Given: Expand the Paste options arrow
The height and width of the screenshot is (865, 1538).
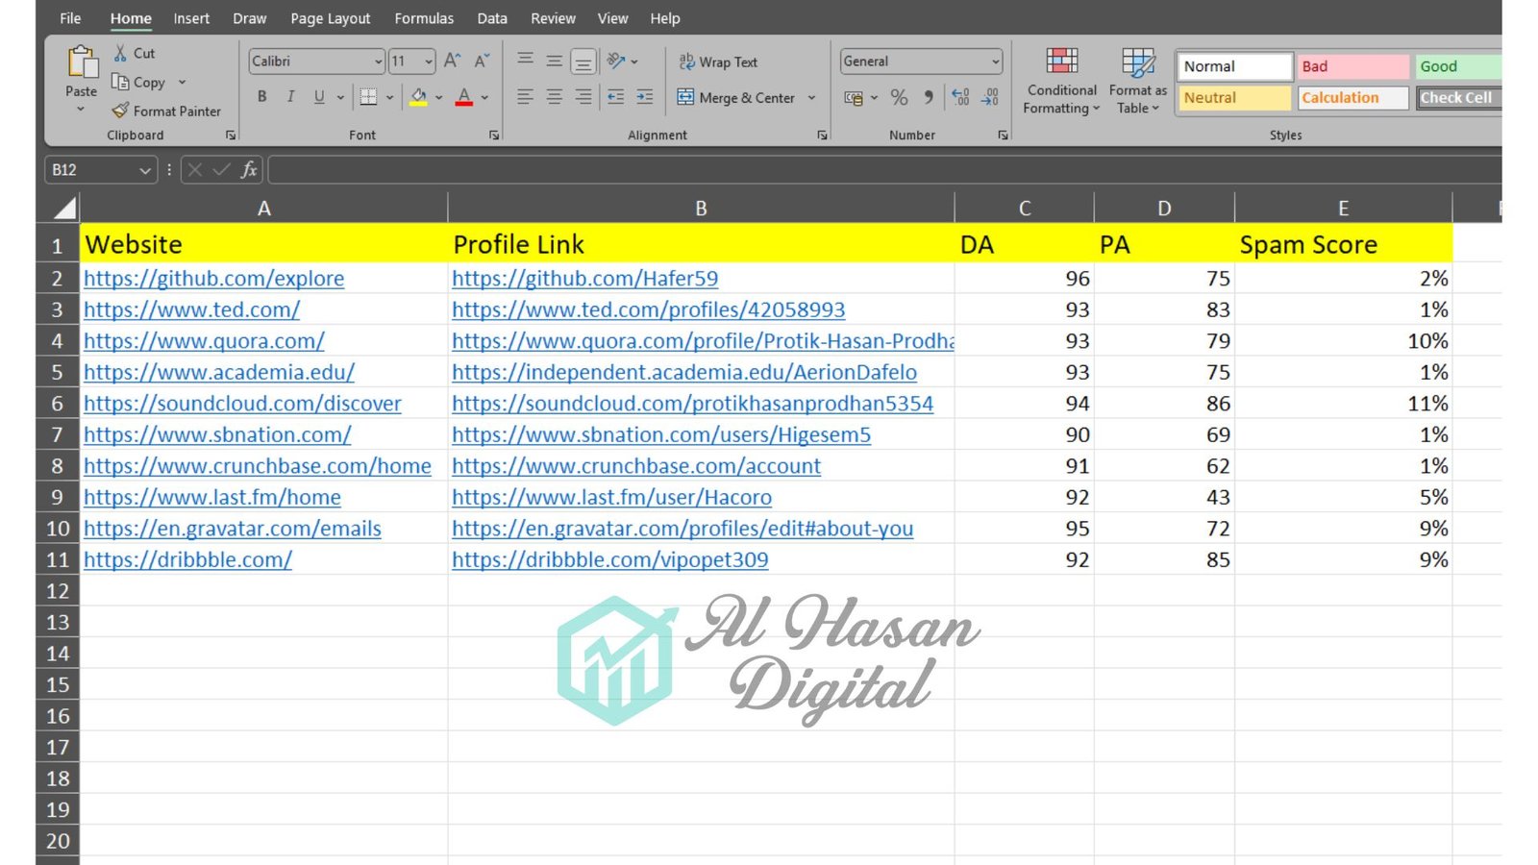Looking at the screenshot, I should click(81, 110).
